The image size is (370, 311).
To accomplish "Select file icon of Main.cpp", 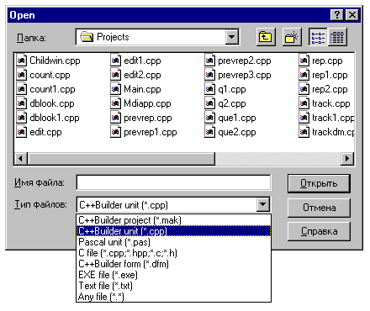I will click(x=116, y=89).
